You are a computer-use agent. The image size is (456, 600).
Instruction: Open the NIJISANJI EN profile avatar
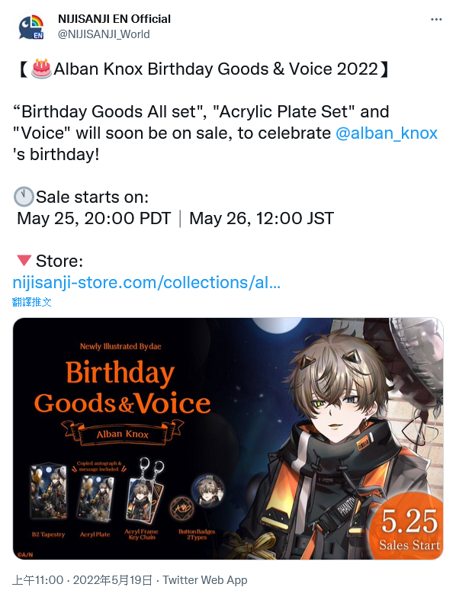coord(31,27)
